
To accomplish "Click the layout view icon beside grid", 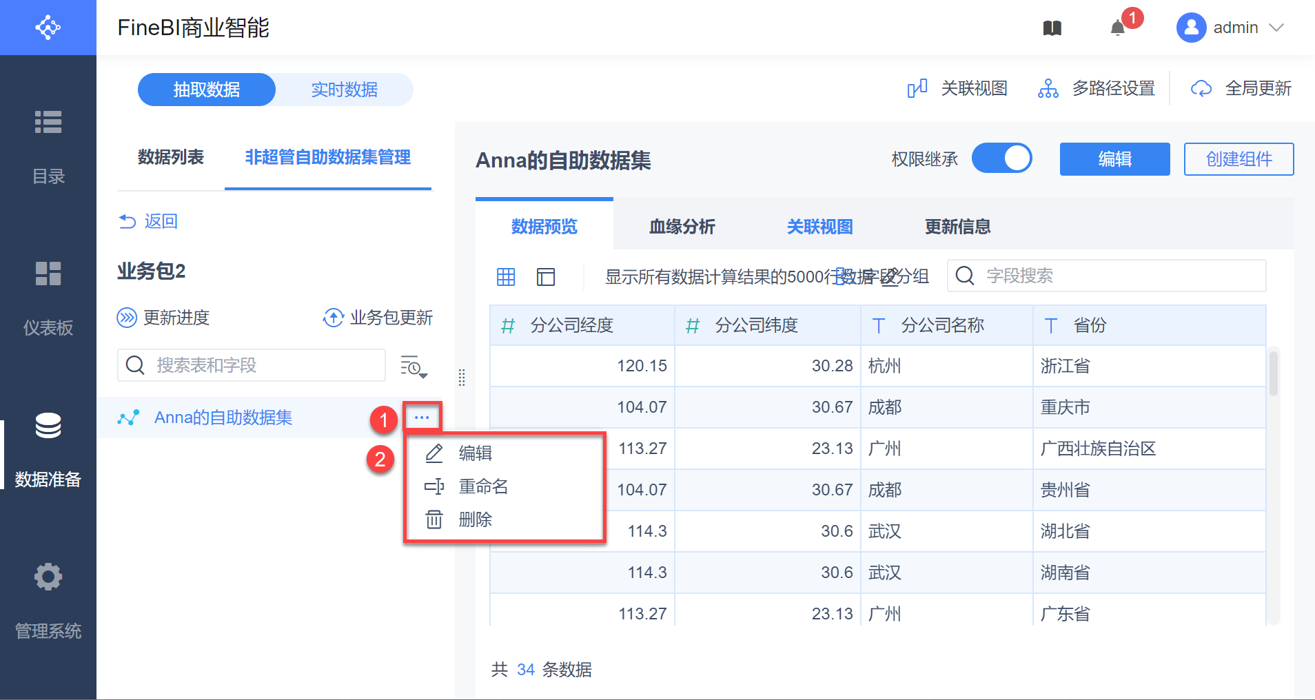I will pos(546,277).
